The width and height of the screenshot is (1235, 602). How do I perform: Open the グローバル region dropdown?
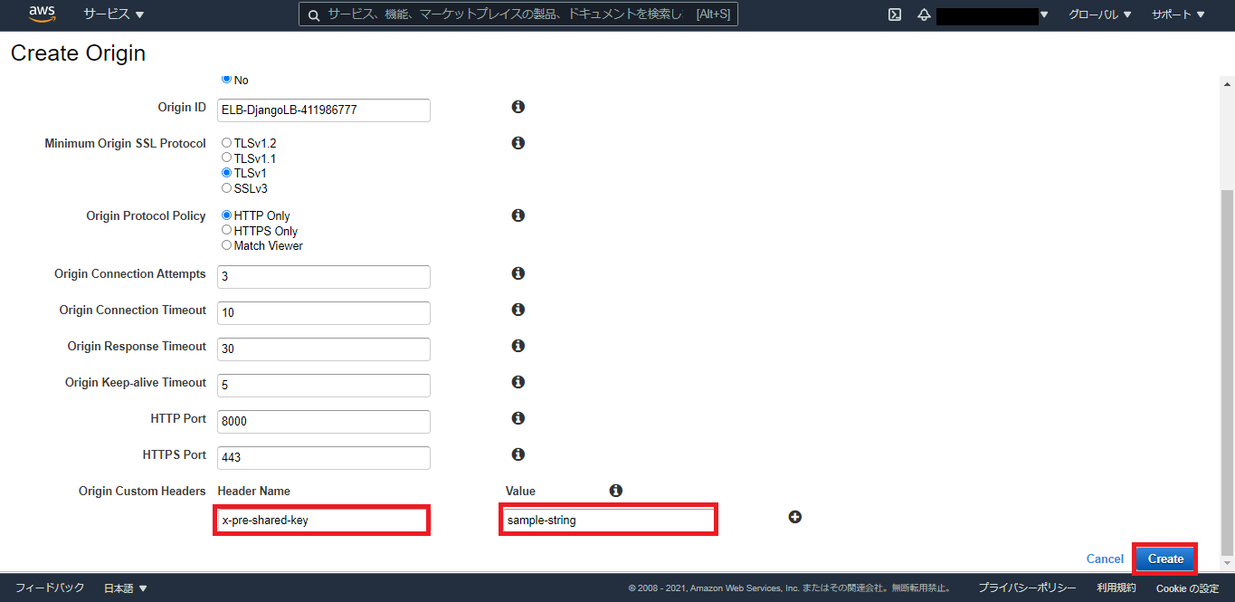(1099, 14)
